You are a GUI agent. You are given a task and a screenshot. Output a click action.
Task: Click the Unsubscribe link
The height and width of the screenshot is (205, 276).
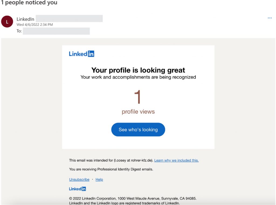pos(79,179)
